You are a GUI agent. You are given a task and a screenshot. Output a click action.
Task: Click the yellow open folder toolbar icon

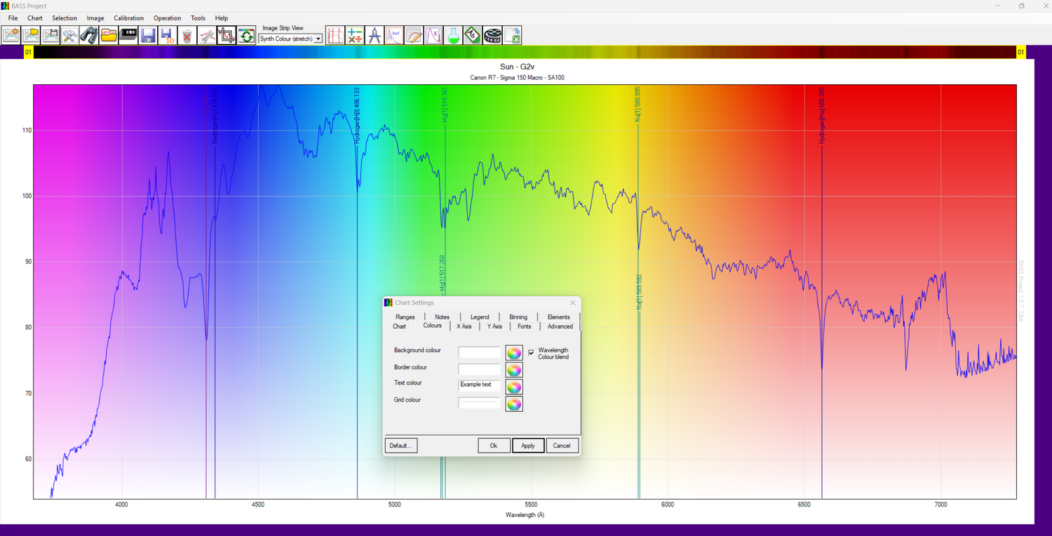108,35
